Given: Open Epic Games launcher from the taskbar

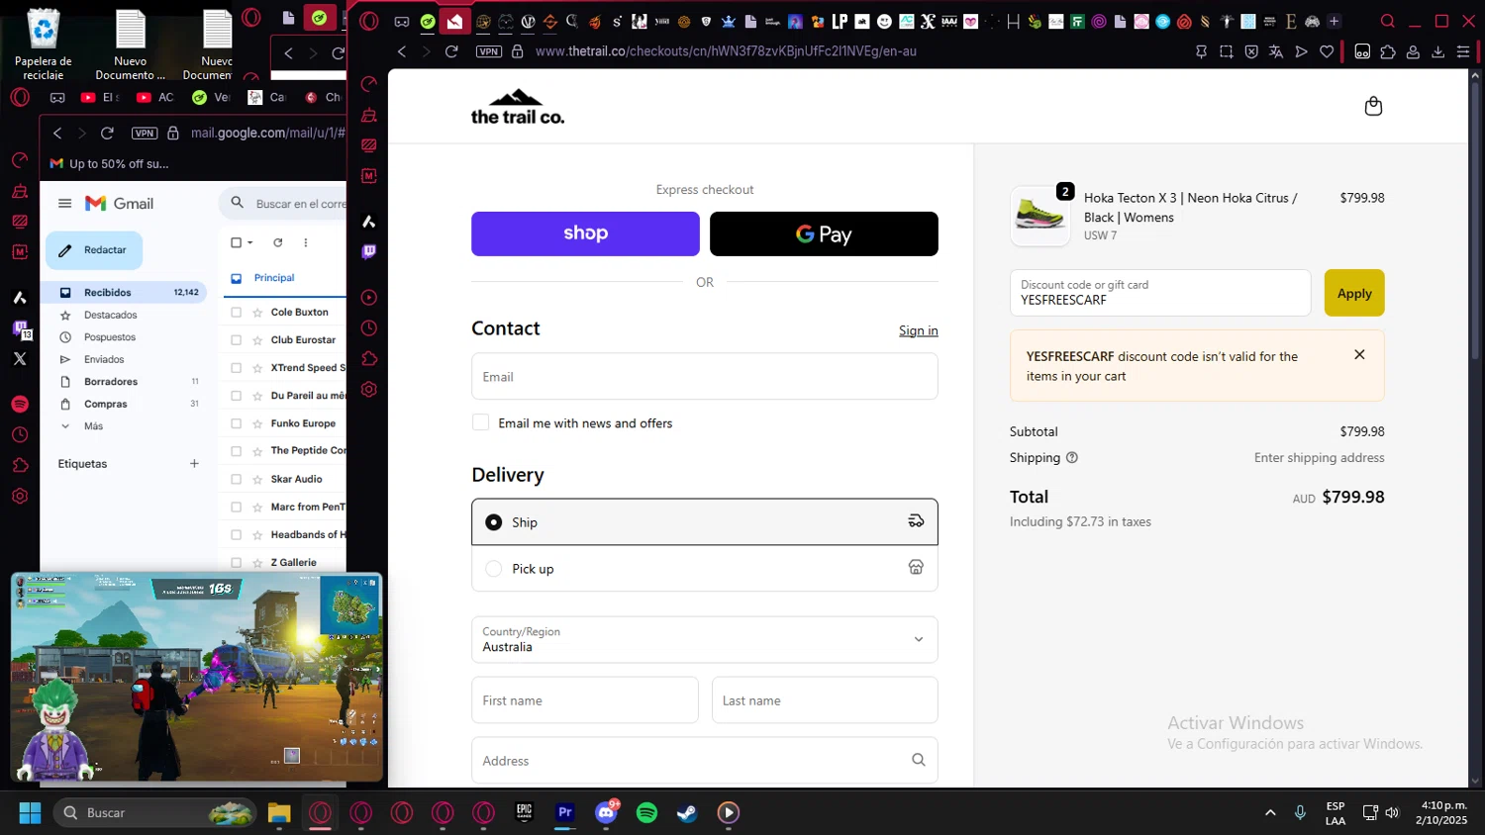Looking at the screenshot, I should click(x=525, y=812).
